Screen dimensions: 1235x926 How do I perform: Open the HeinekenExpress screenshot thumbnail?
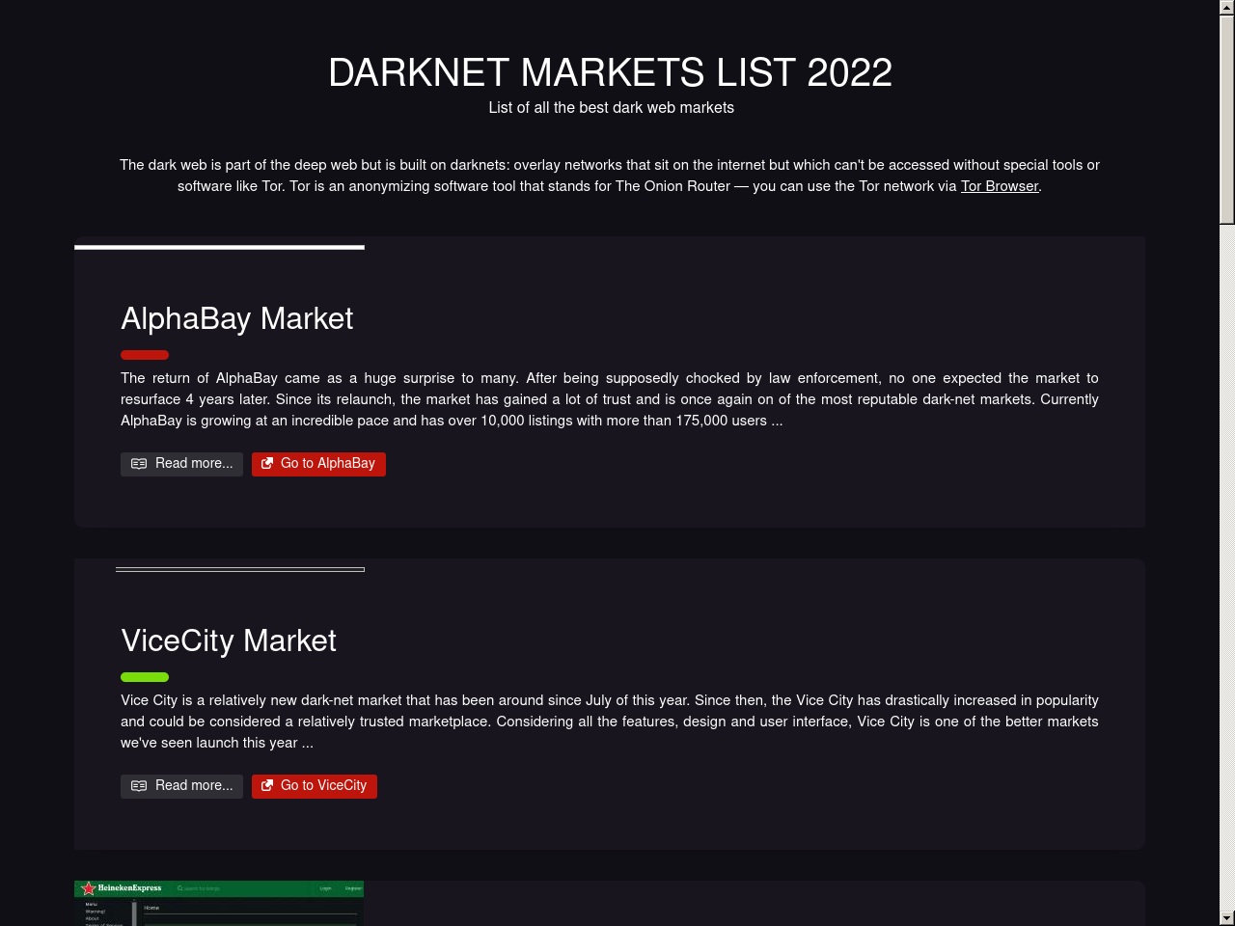click(219, 903)
